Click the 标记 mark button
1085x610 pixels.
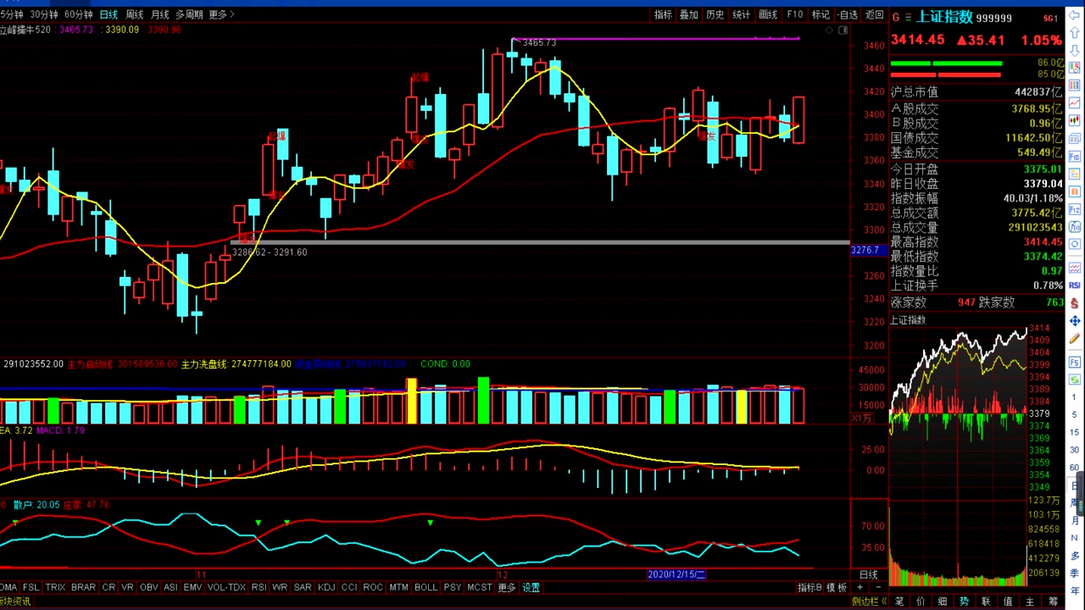(x=821, y=14)
